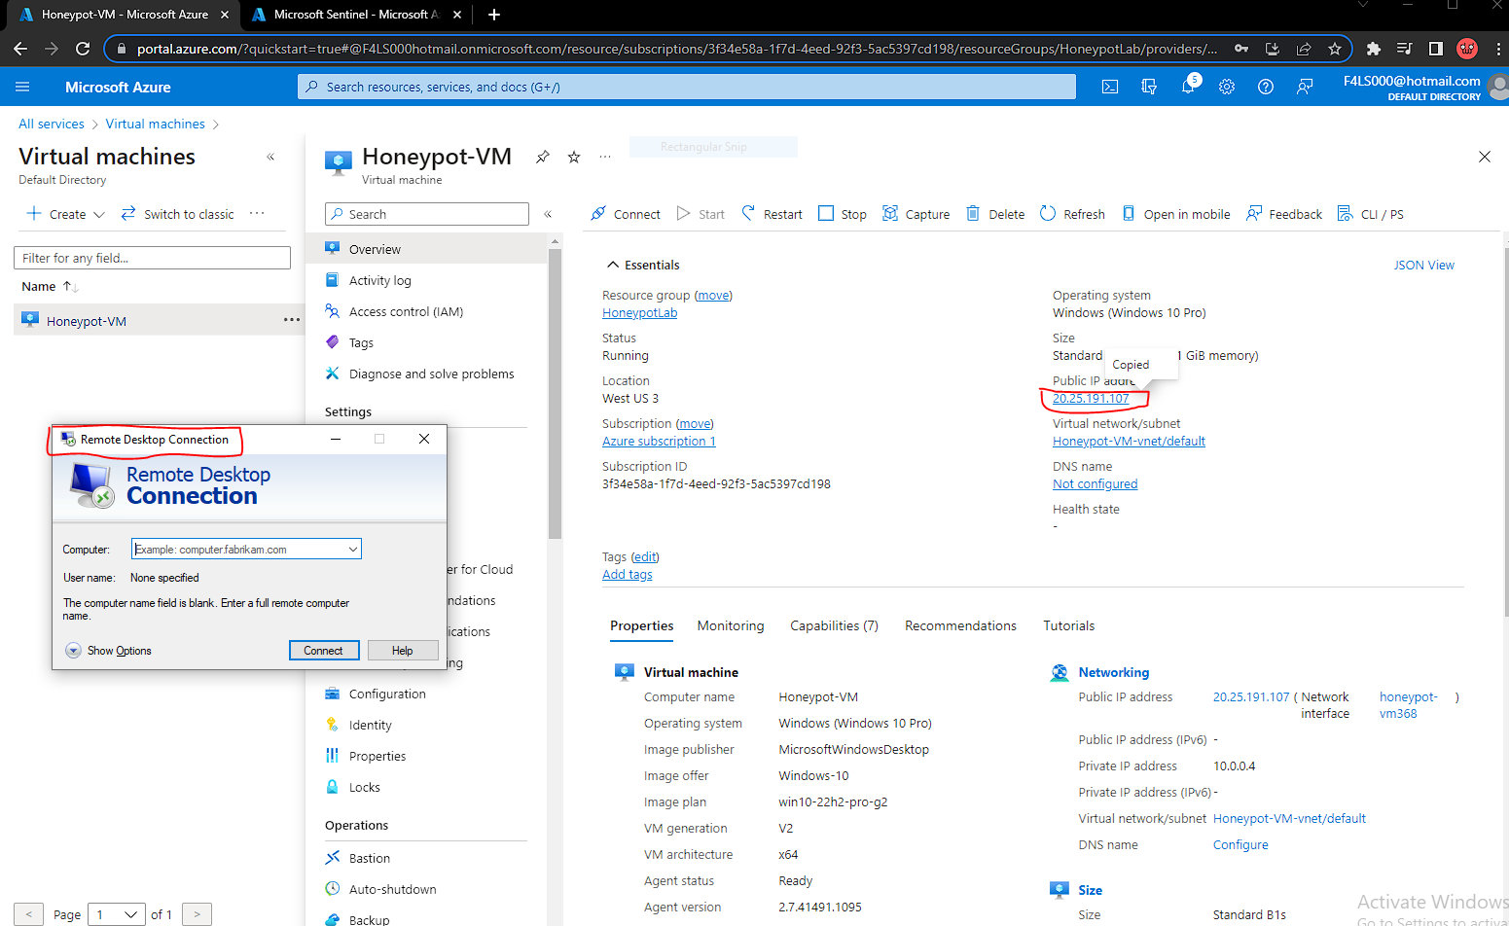Switch to the Monitoring tab
This screenshot has width=1509, height=926.
731,625
